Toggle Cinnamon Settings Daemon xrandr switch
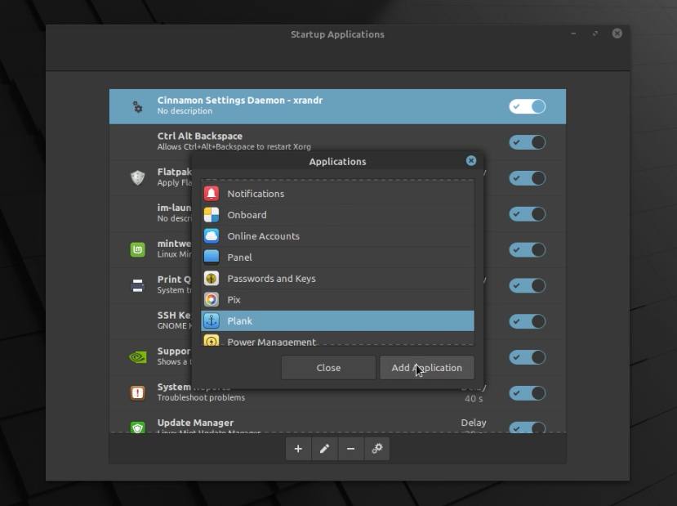 tap(527, 106)
